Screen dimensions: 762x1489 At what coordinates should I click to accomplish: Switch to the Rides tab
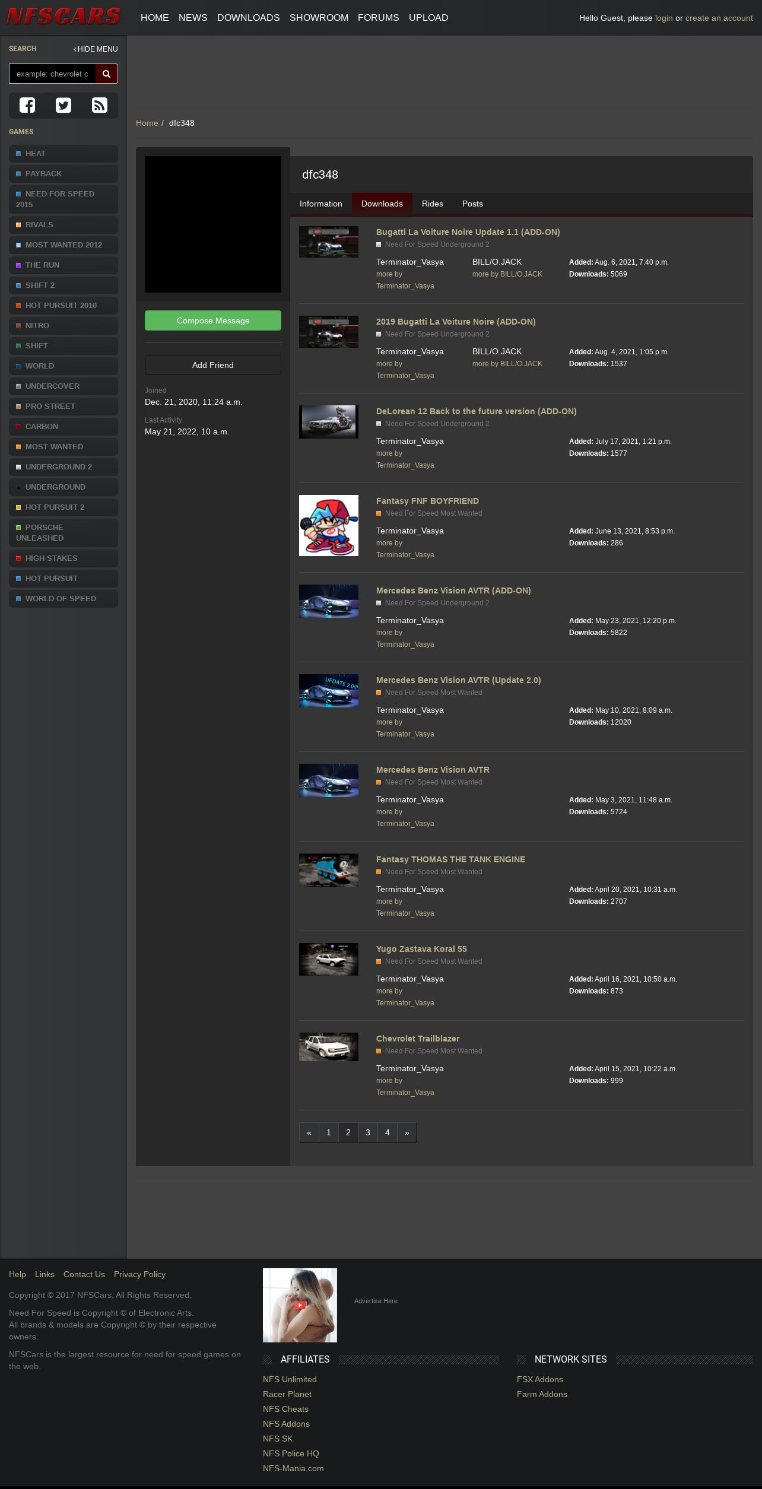[433, 204]
